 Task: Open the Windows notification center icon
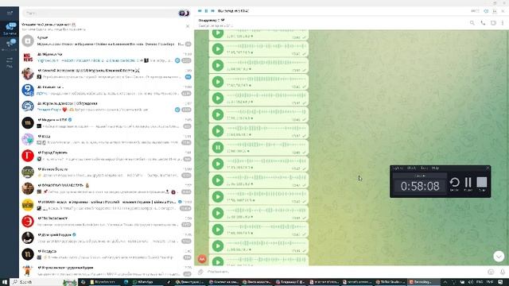click(500, 282)
